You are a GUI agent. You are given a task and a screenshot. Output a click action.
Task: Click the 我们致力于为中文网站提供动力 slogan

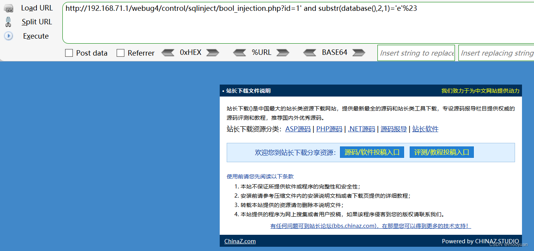[x=481, y=91]
